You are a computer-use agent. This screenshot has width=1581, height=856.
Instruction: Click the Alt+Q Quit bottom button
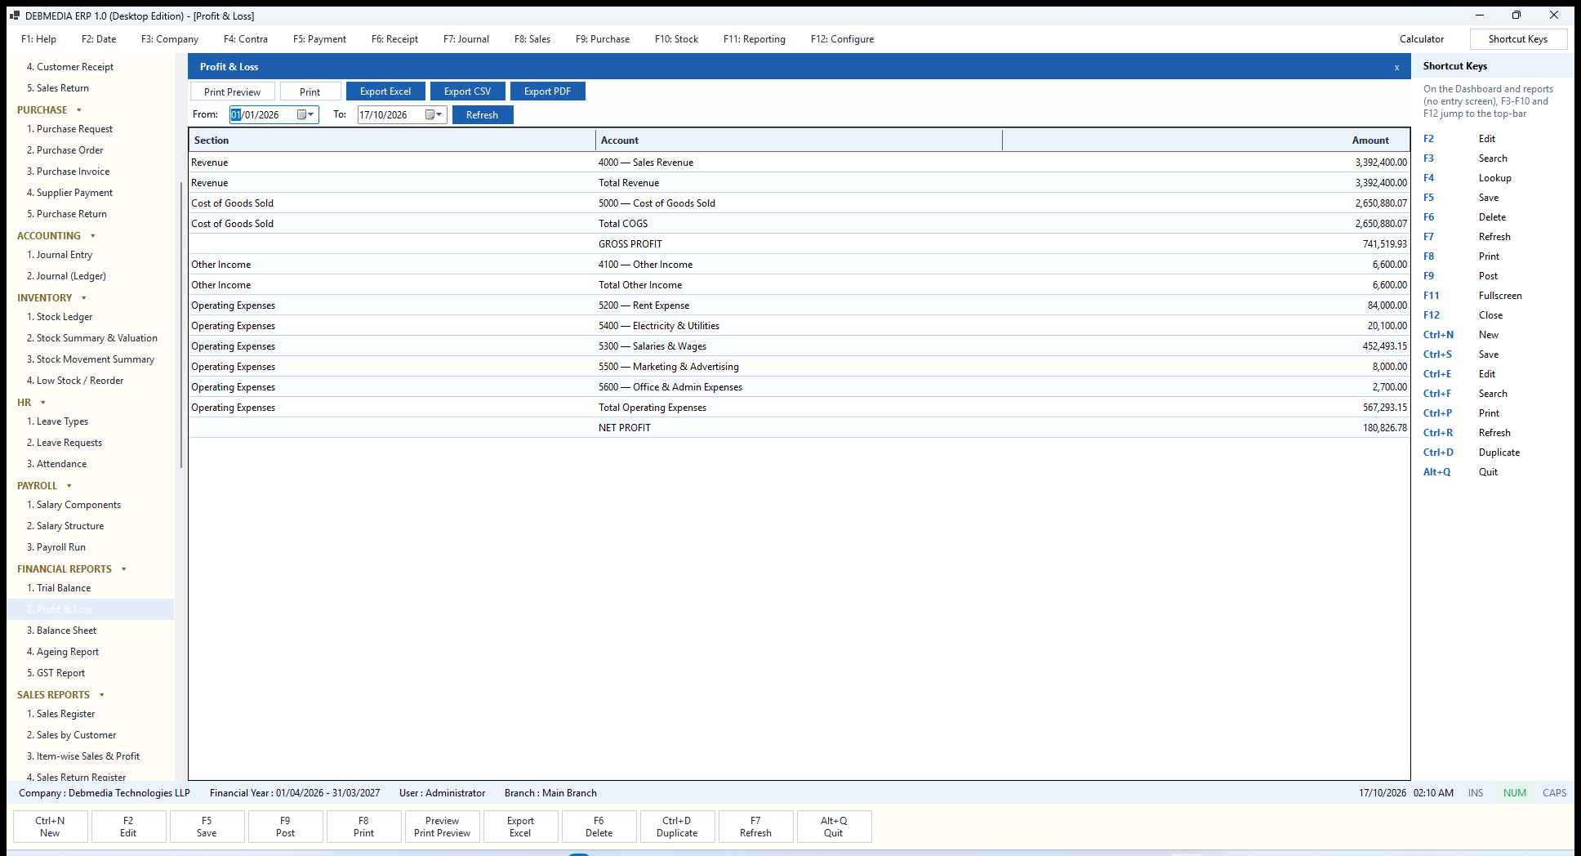834,827
